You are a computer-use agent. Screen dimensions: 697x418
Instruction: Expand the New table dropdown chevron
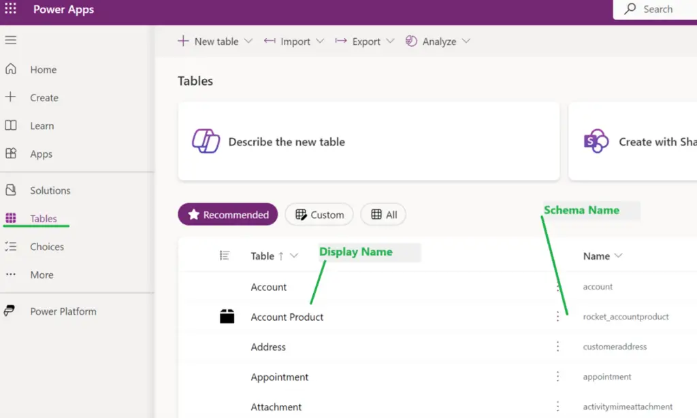click(248, 41)
